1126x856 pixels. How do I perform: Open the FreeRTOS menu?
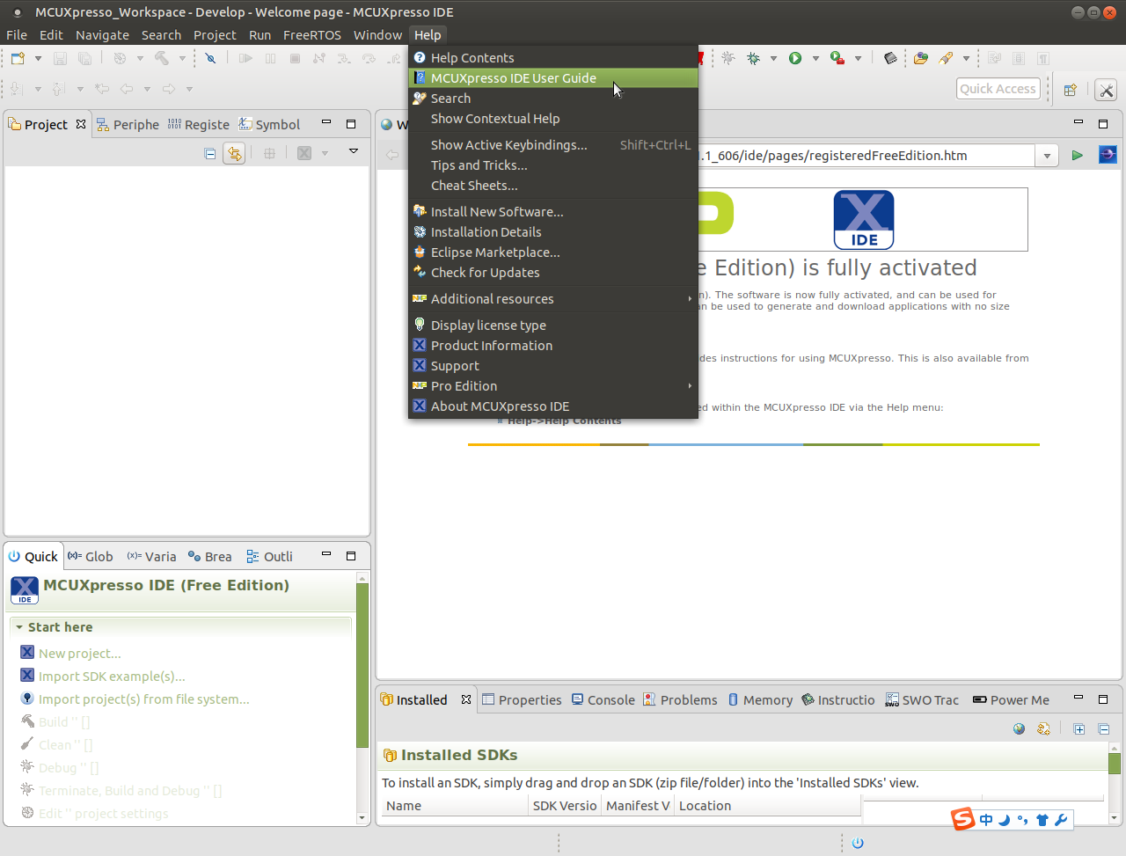pos(311,35)
